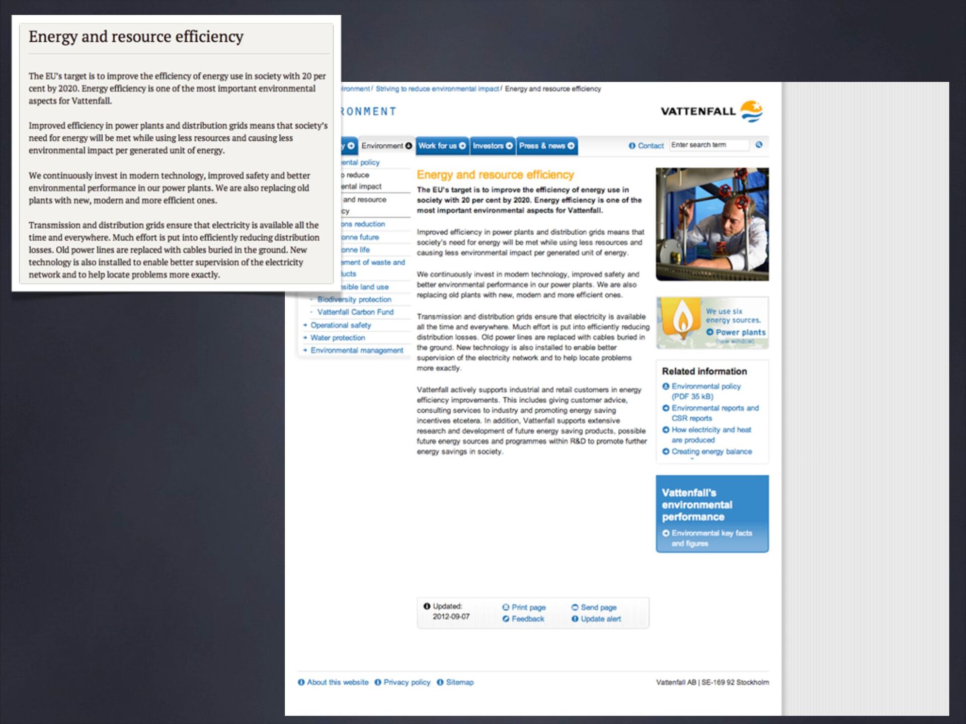Click the Contact link
This screenshot has height=724, width=966.
[651, 146]
